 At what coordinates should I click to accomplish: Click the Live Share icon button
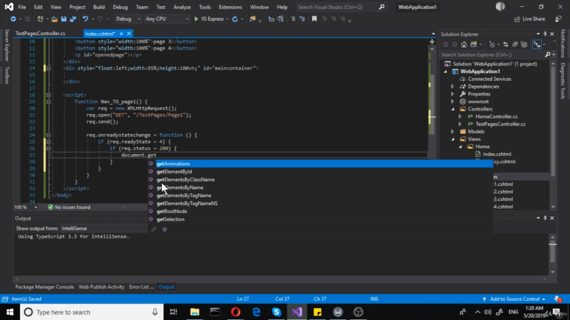click(x=530, y=19)
